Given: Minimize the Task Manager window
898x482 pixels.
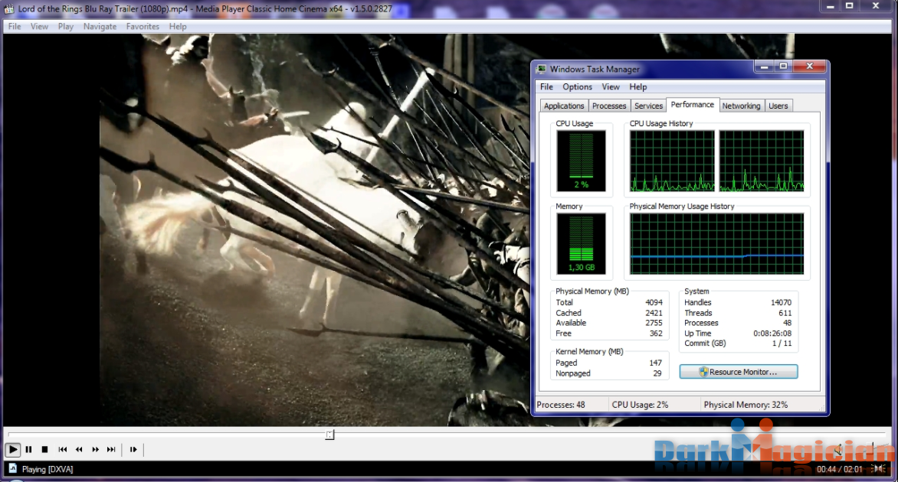Looking at the screenshot, I should tap(763, 67).
